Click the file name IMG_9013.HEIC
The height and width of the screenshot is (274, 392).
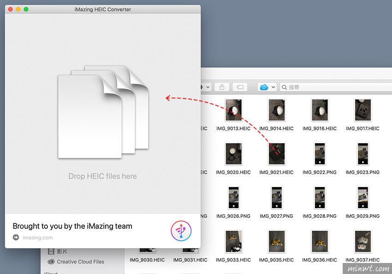233,128
